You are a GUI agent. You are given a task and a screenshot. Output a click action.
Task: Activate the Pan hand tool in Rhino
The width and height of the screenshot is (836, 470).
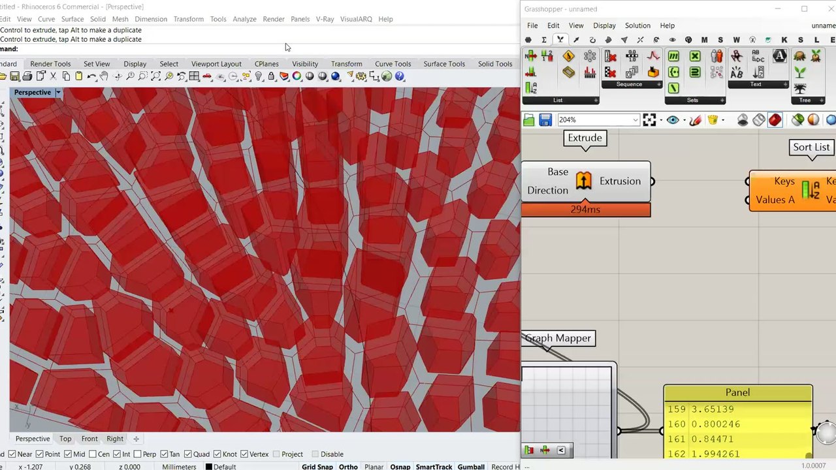click(104, 76)
